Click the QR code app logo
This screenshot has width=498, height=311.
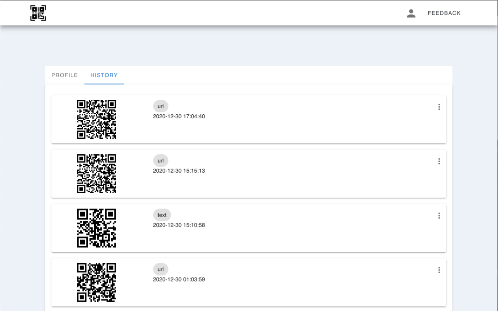tap(38, 13)
